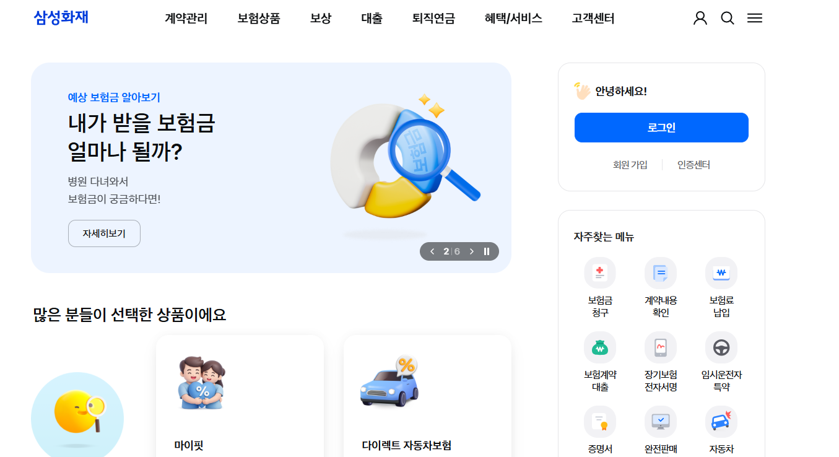Screen dimensions: 839x457
Task: Pause the banner carousel autoplay
Action: (487, 251)
